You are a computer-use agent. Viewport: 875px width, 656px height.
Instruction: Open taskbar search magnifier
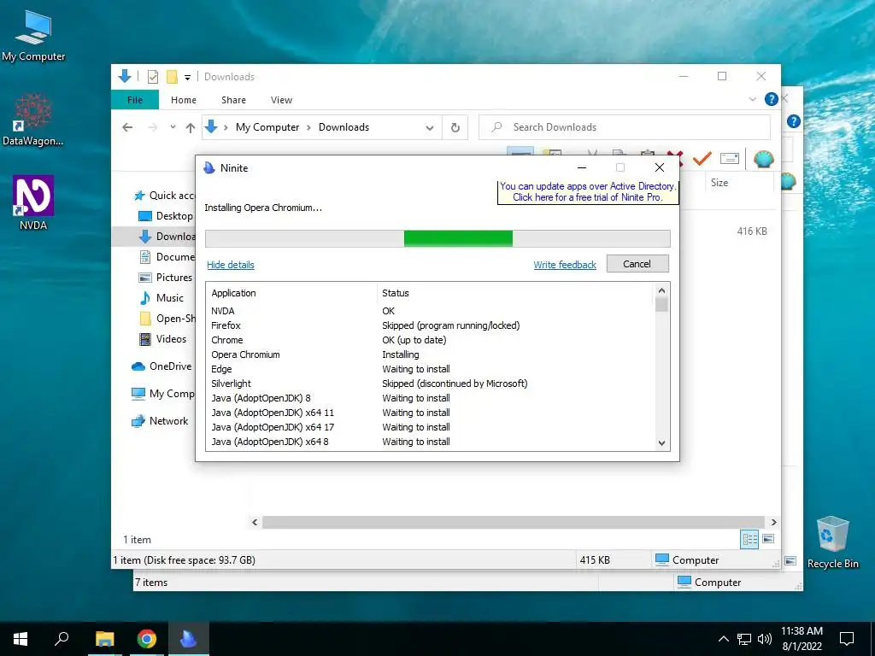tap(62, 639)
